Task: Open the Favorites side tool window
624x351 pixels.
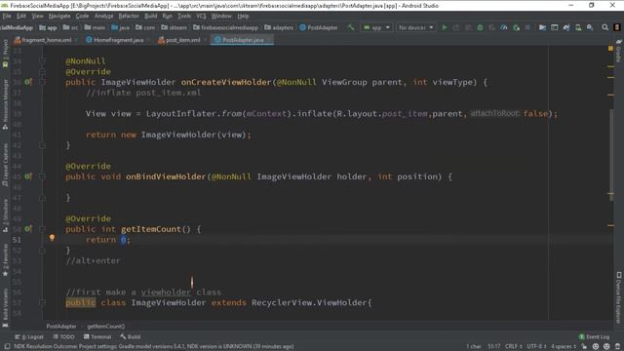Action: pyautogui.click(x=5, y=260)
